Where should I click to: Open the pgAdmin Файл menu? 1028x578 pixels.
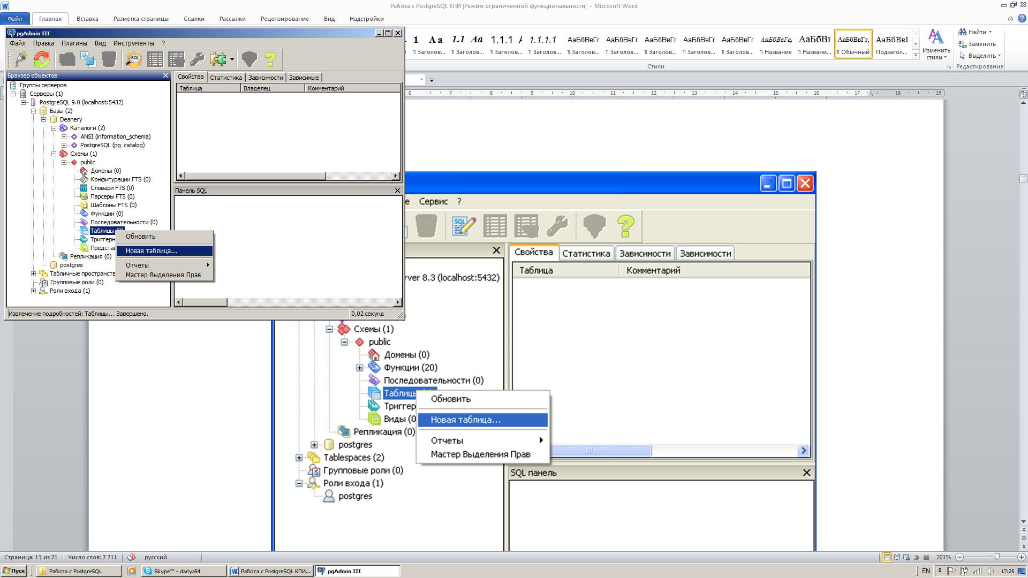click(x=17, y=43)
